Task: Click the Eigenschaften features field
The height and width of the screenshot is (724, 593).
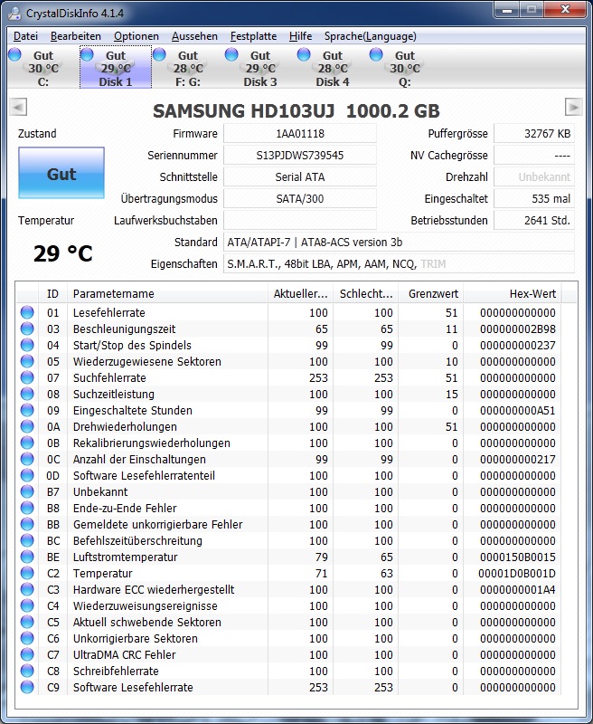Action: coord(399,263)
